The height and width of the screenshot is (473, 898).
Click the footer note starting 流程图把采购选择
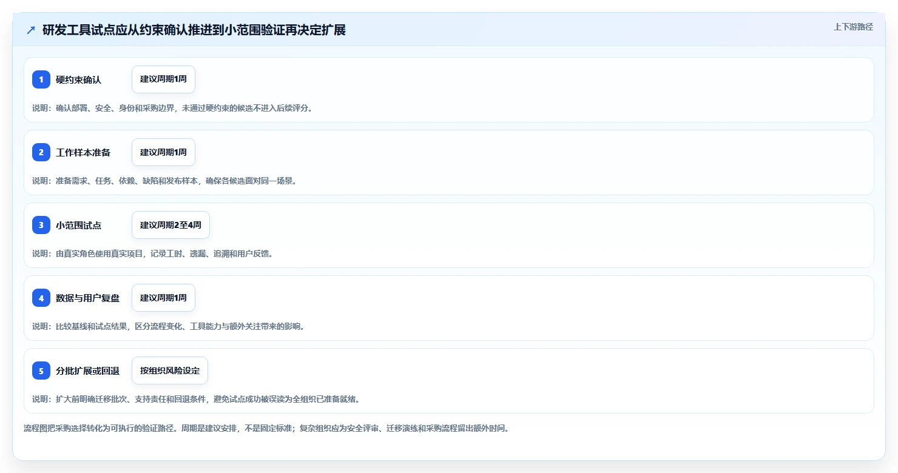pos(266,428)
